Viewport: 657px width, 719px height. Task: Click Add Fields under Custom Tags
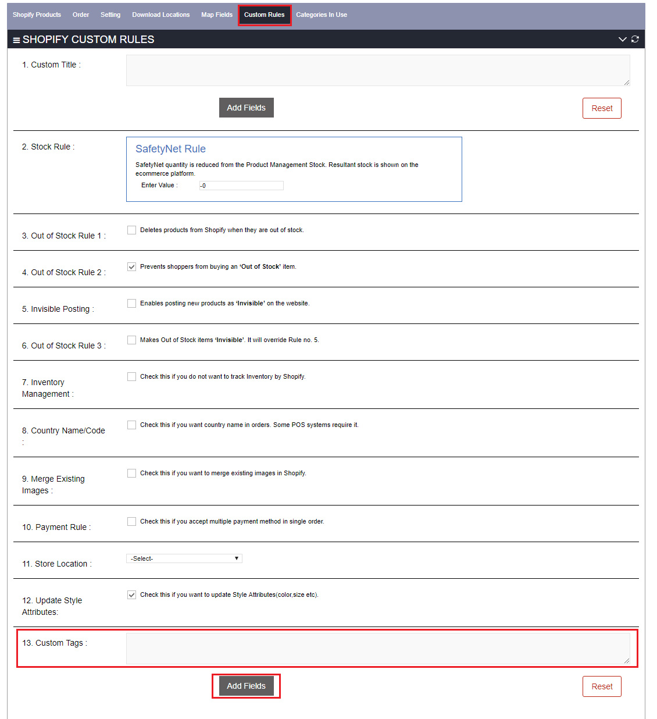click(x=247, y=686)
